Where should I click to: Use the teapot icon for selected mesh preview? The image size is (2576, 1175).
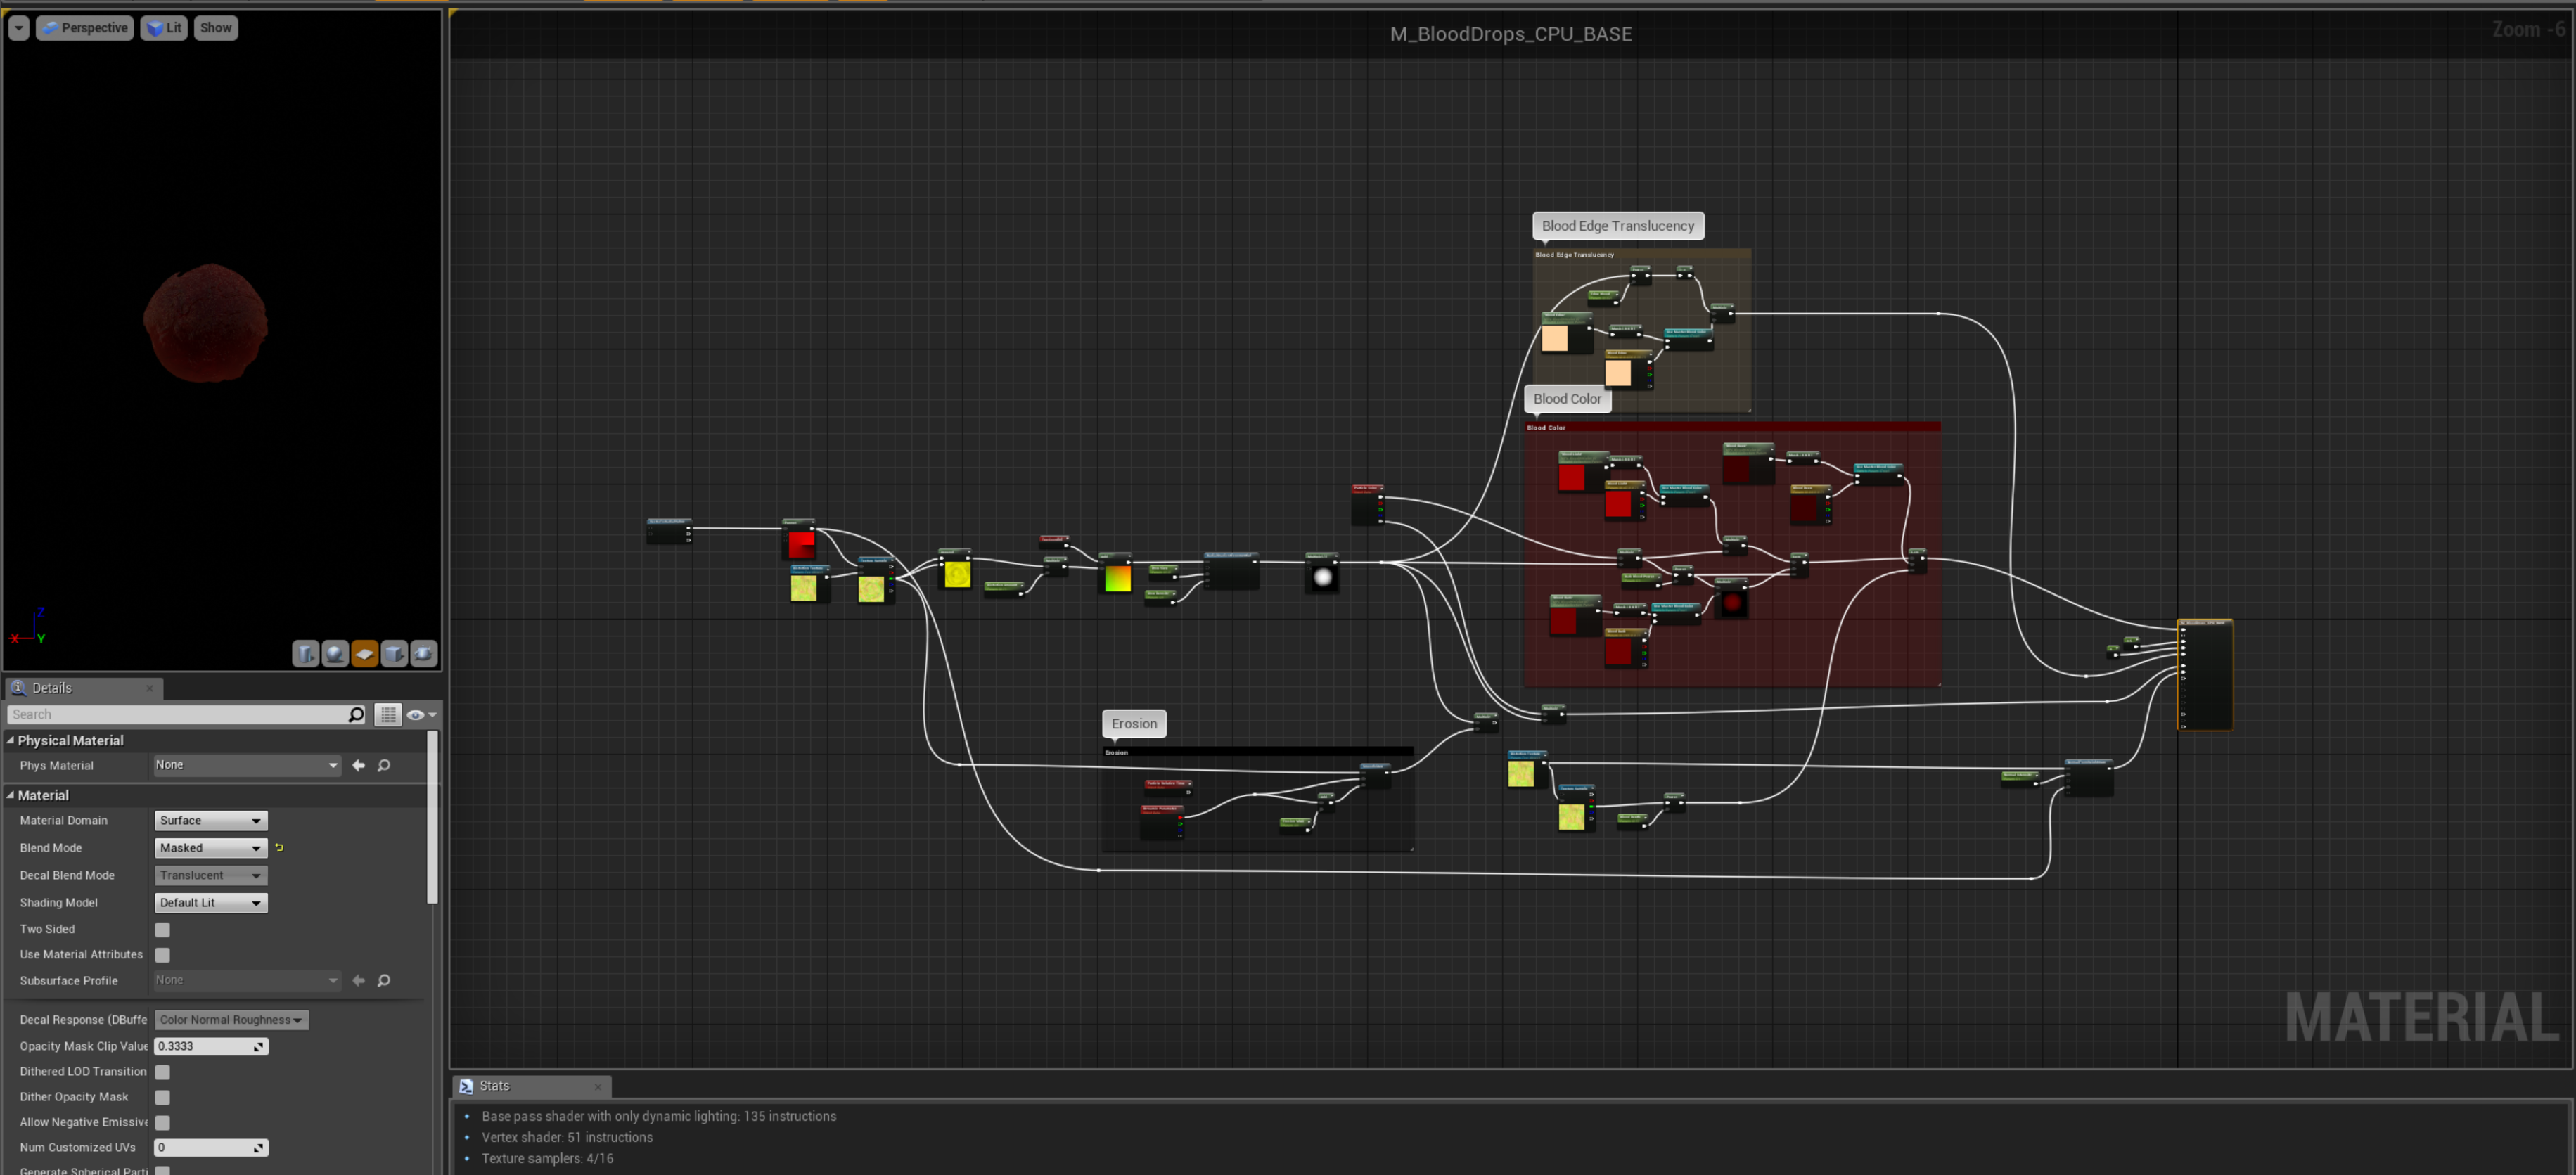click(424, 654)
